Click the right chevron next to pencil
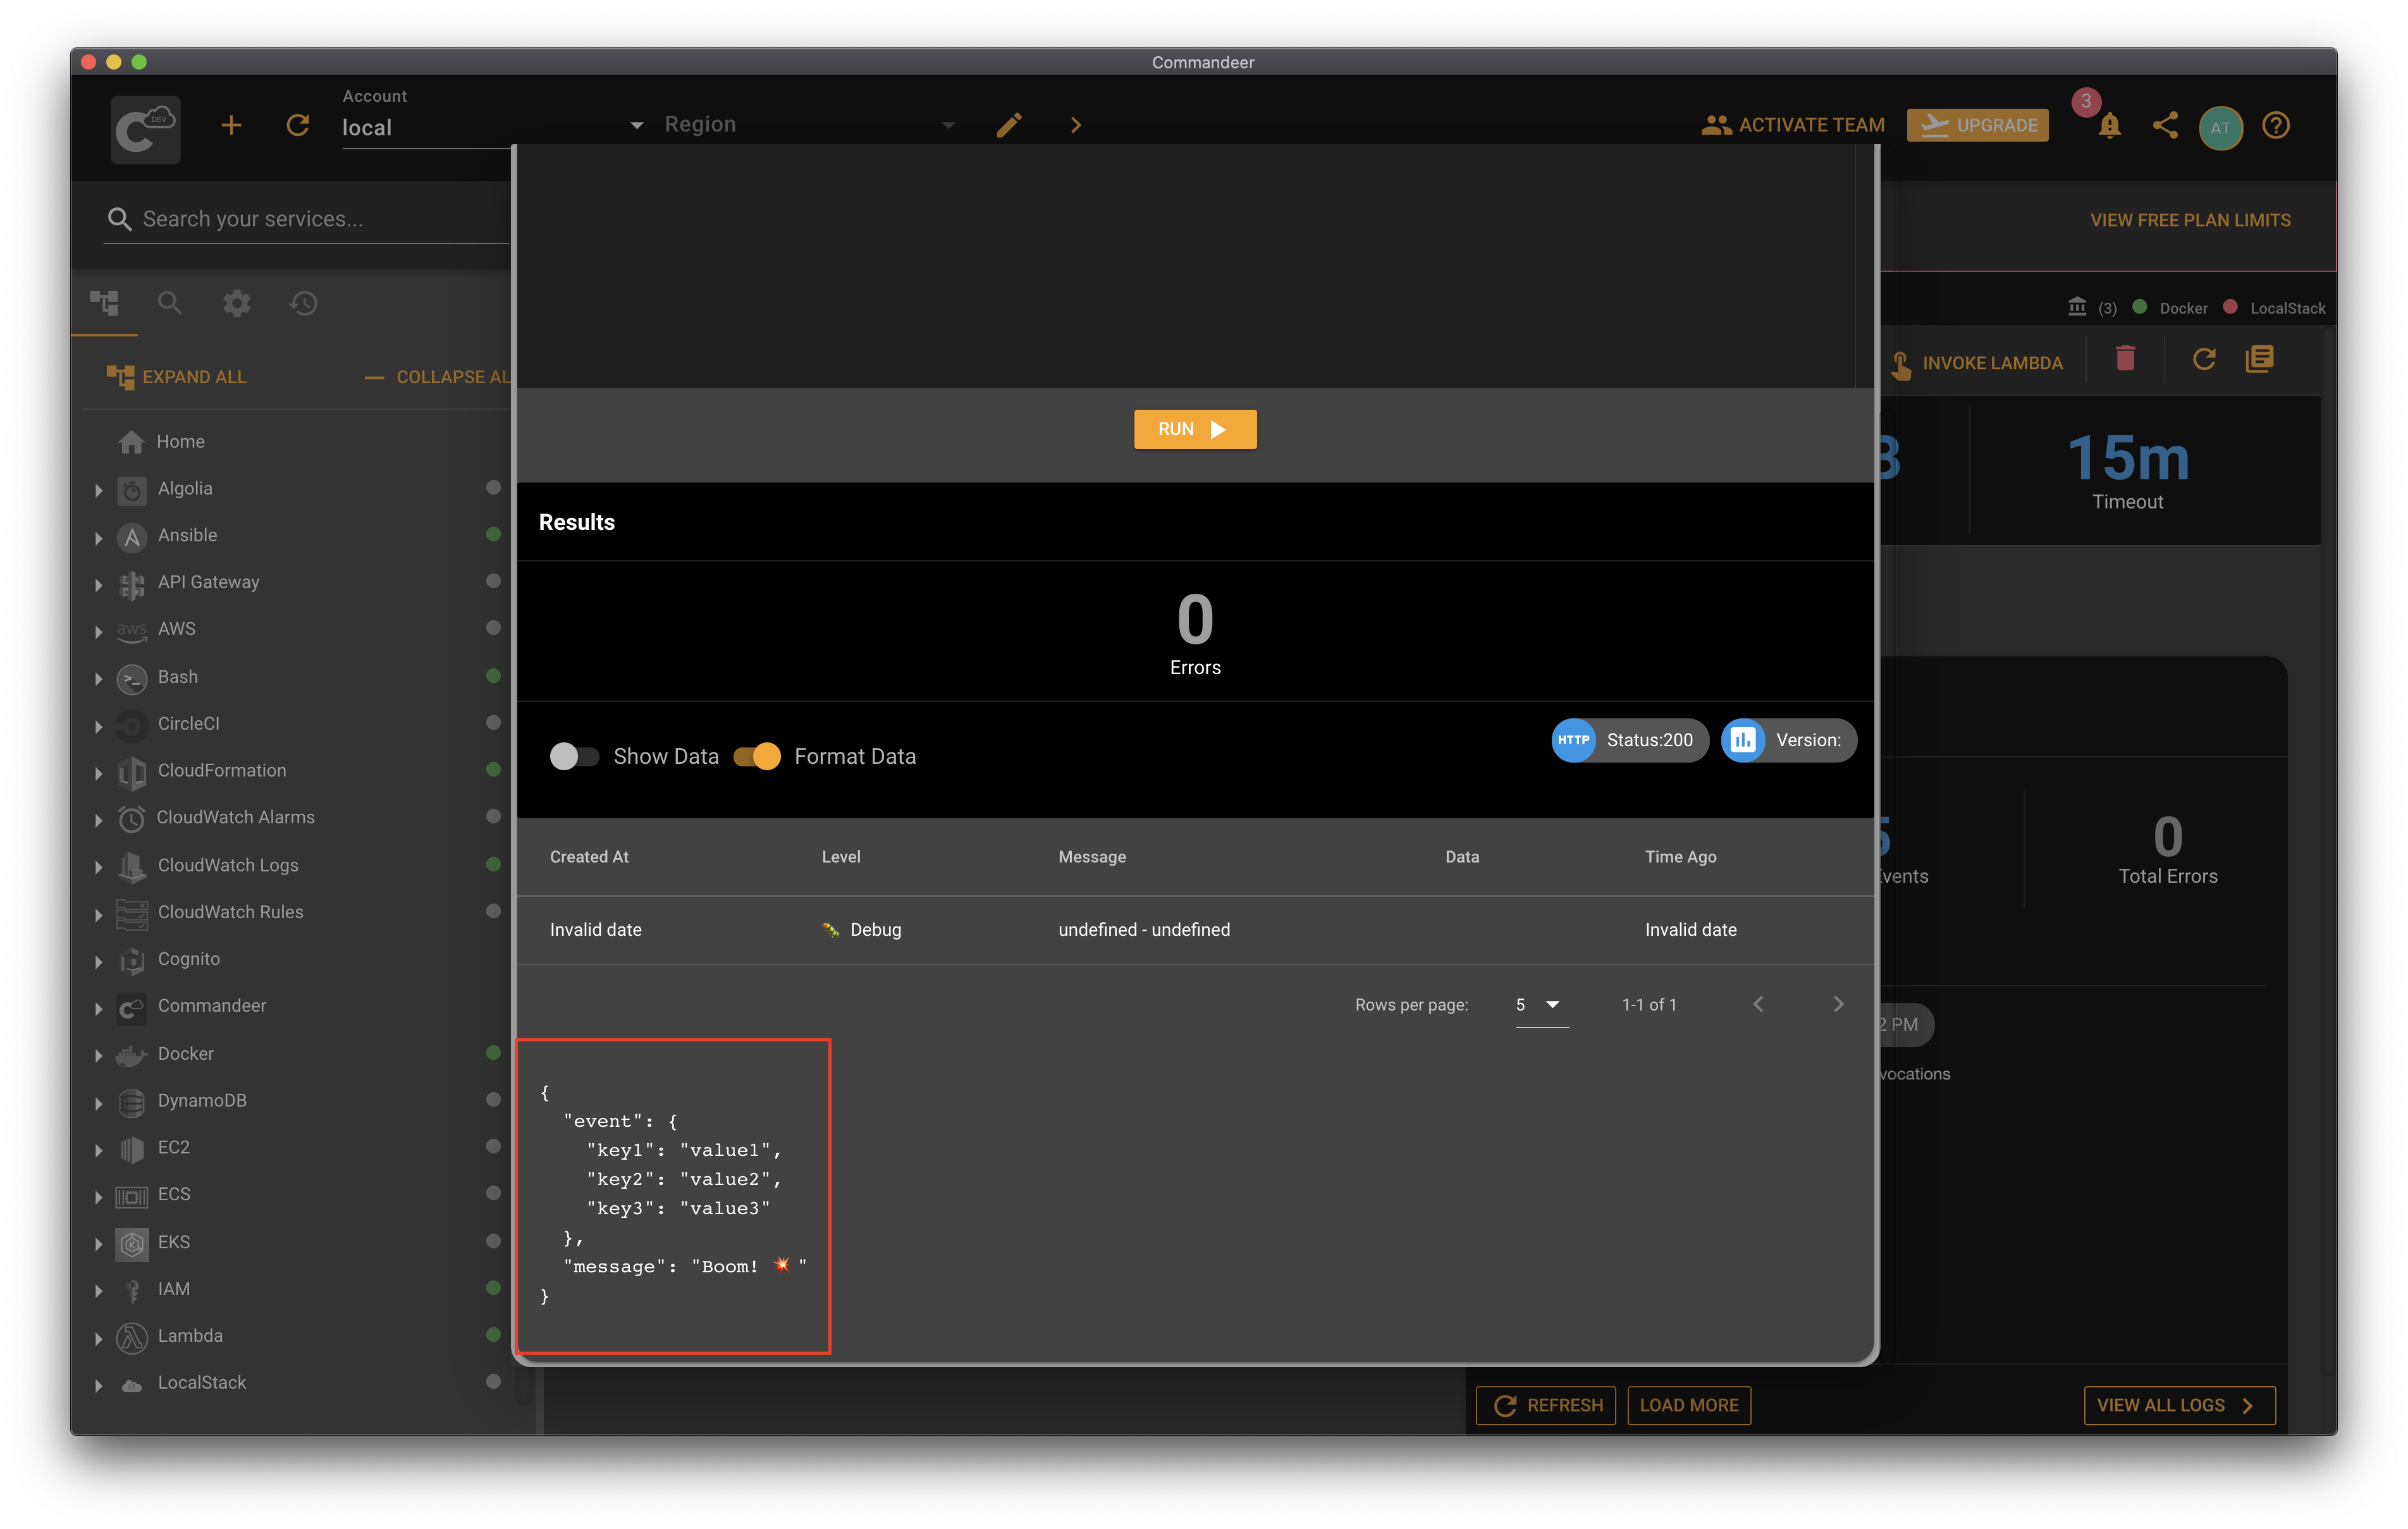This screenshot has height=1529, width=2408. (x=1076, y=125)
